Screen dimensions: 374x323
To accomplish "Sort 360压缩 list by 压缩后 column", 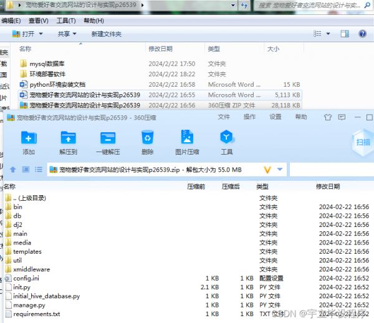I will click(x=231, y=186).
